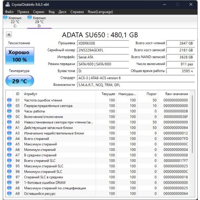This screenshot has width=200, height=200.
Task: Click status orb of attribute 94 row
Action: [9, 161]
